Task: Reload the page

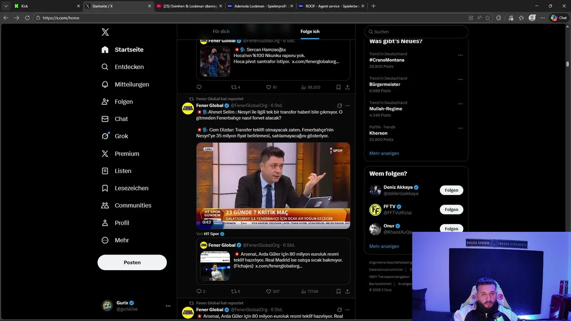Action: [27, 18]
